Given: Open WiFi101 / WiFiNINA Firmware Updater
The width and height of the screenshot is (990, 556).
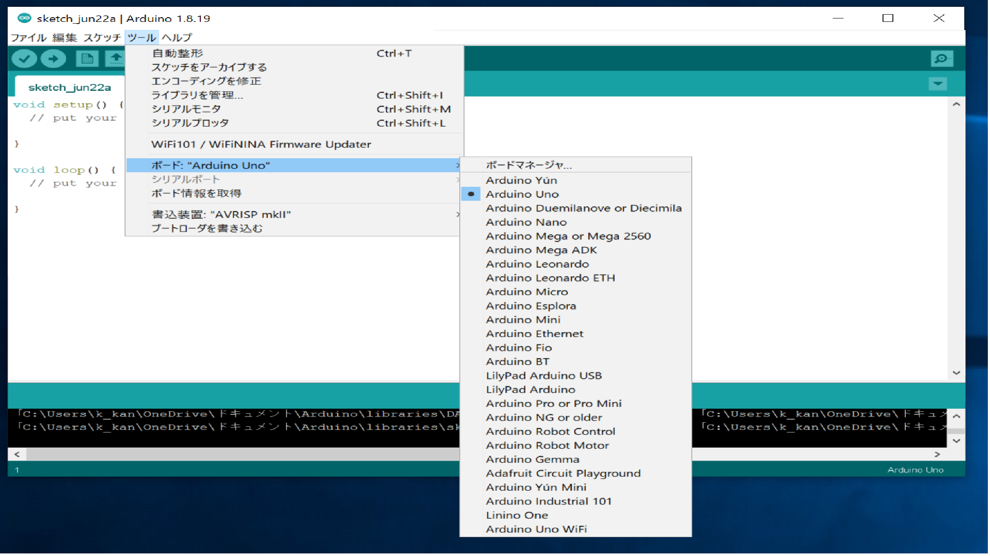Looking at the screenshot, I should (x=294, y=144).
